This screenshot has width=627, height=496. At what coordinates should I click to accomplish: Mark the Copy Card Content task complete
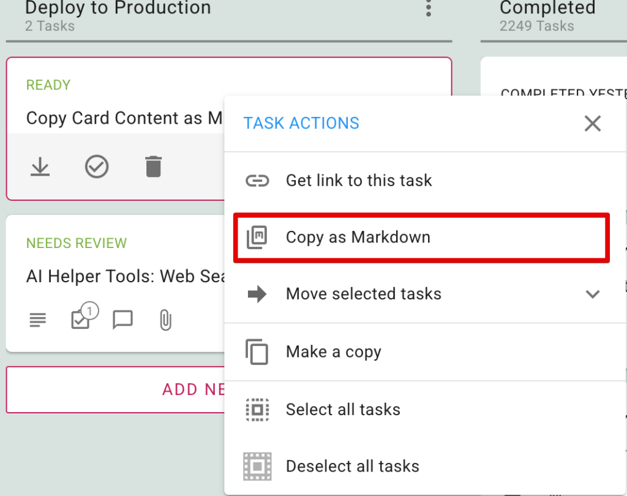97,167
